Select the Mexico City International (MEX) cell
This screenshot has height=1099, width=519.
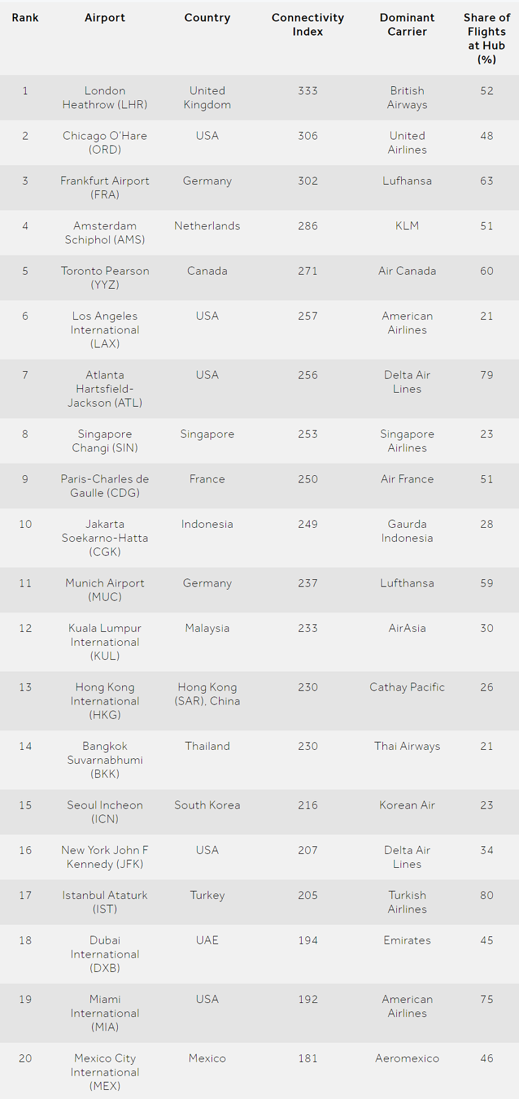(x=105, y=1072)
